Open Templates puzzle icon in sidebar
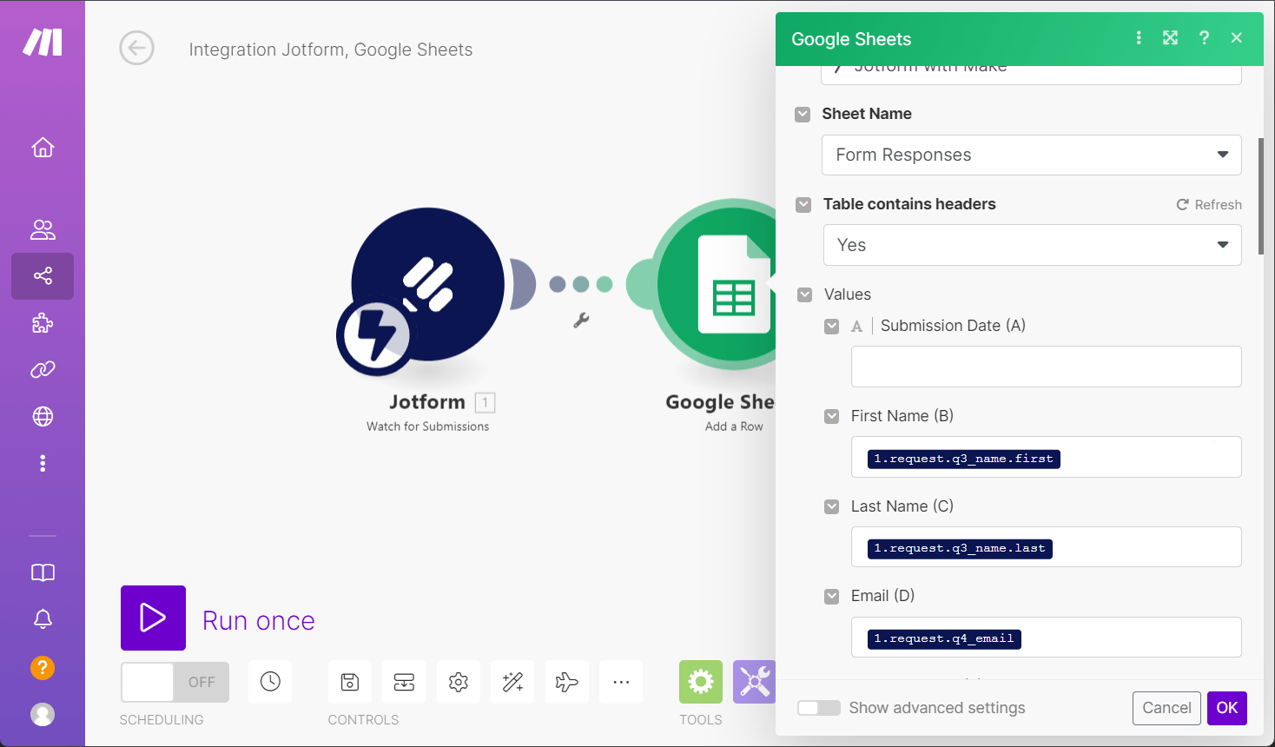Image resolution: width=1275 pixels, height=747 pixels. tap(43, 324)
